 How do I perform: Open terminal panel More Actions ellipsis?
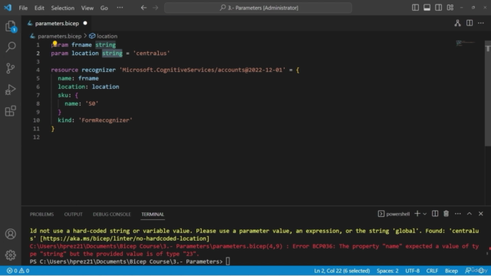(457, 214)
